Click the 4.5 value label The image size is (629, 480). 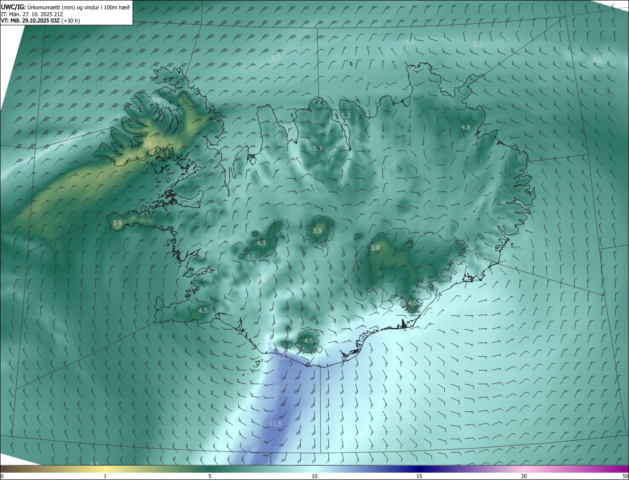(309, 341)
